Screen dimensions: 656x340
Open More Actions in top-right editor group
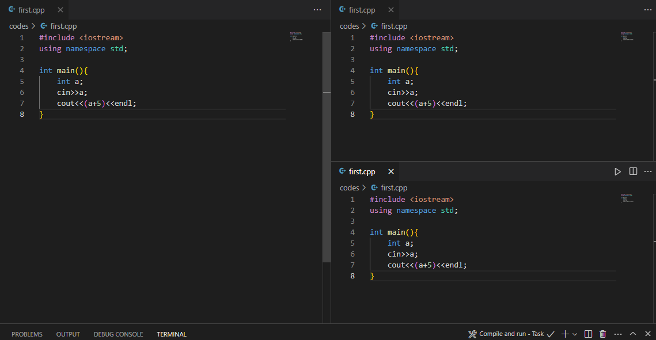(648, 10)
